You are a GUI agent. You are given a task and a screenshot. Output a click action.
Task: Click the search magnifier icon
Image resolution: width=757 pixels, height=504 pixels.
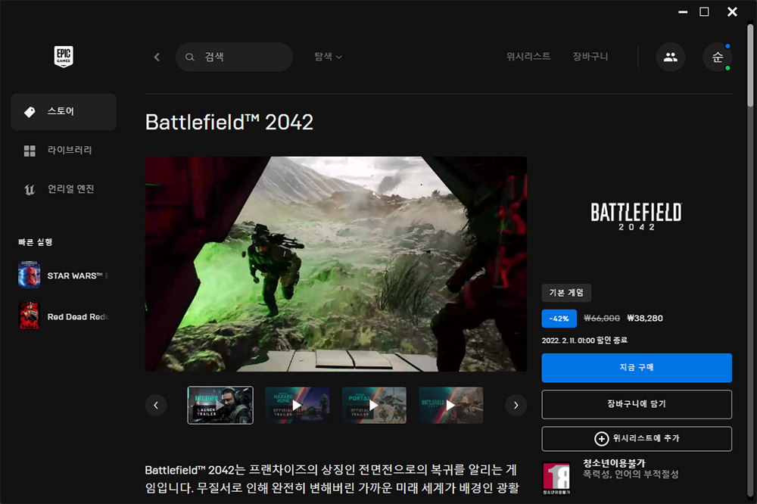[x=190, y=57]
